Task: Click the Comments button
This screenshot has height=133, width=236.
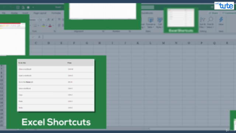Action: tap(229, 13)
